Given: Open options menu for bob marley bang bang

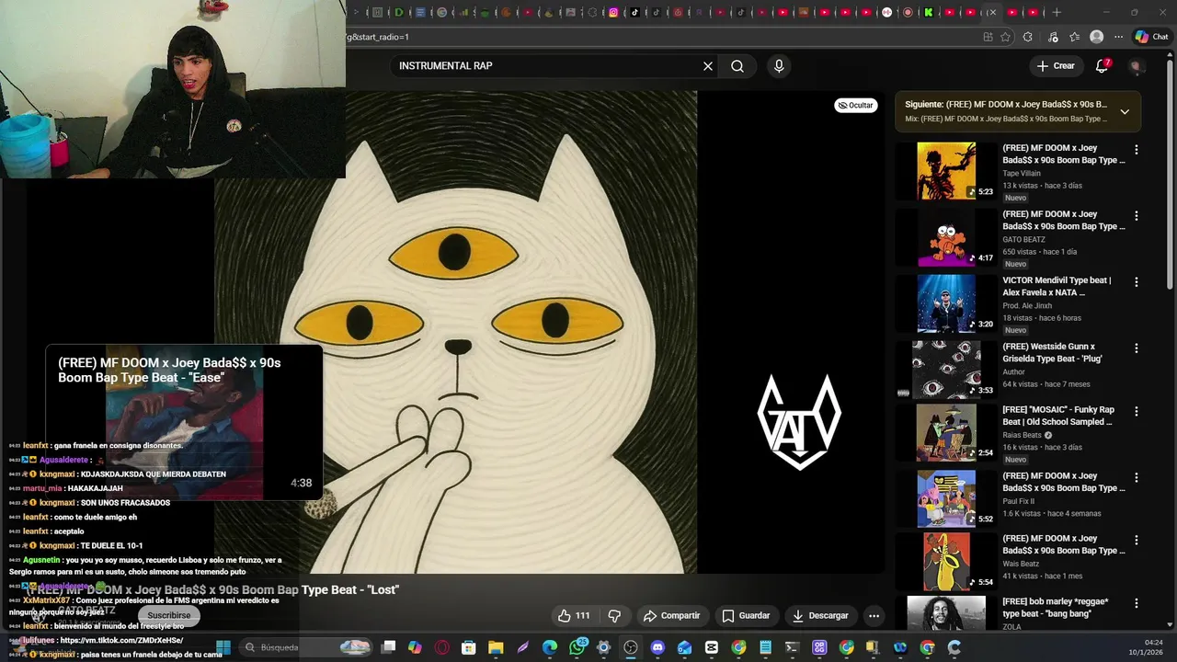Looking at the screenshot, I should click(1137, 604).
